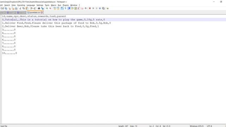This screenshot has width=226, height=127.
Task: Open the Tools menu
Action: 47,5
